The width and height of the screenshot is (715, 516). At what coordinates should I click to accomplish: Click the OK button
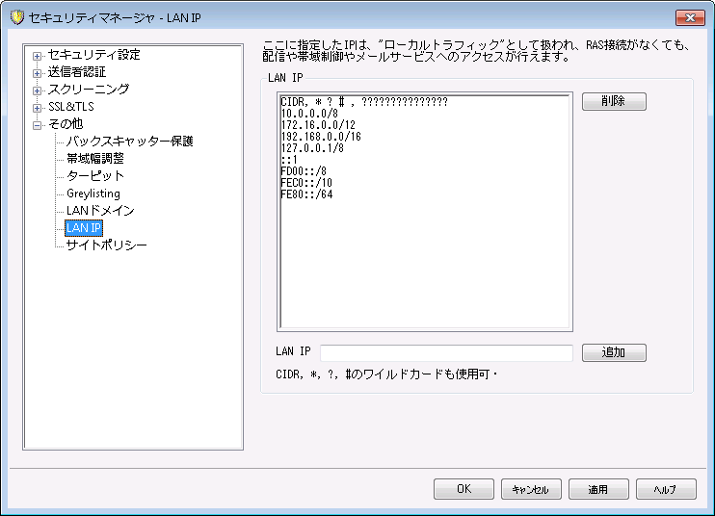coord(463,489)
